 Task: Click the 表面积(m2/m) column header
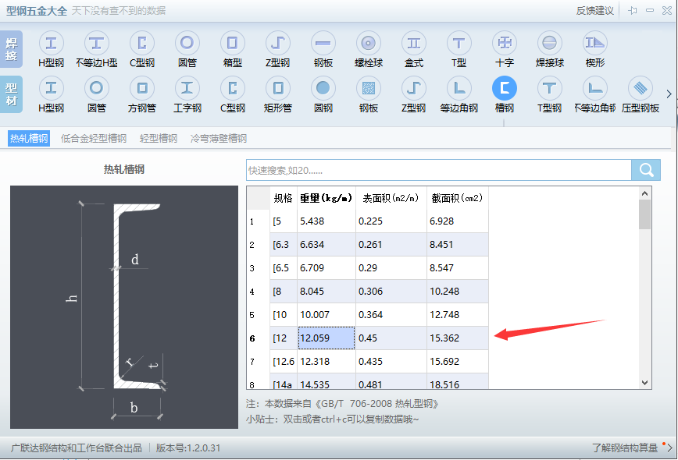click(x=391, y=198)
